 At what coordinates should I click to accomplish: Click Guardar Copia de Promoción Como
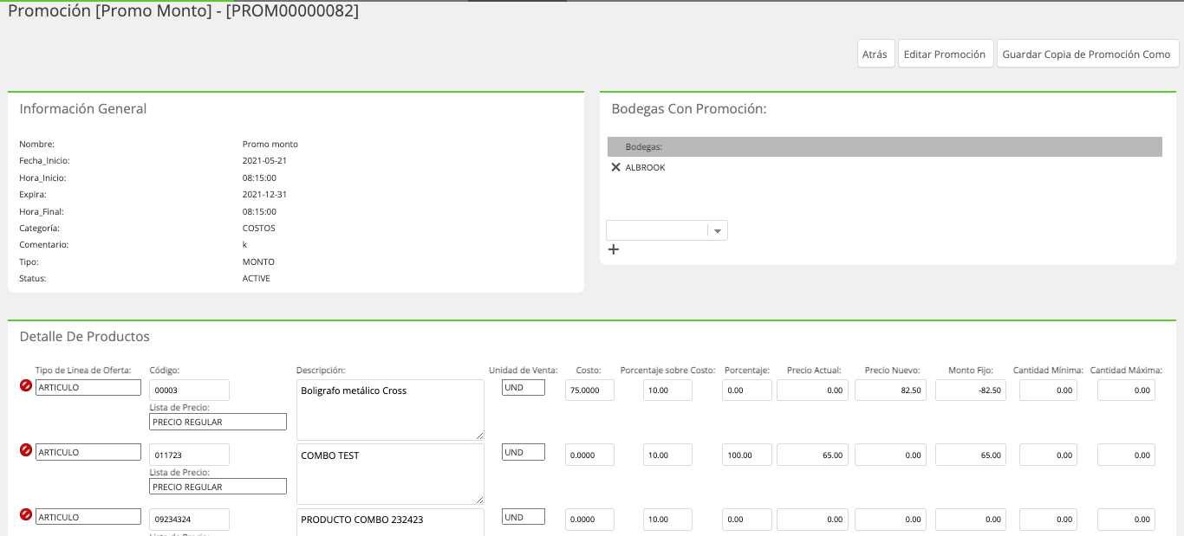click(x=1087, y=54)
